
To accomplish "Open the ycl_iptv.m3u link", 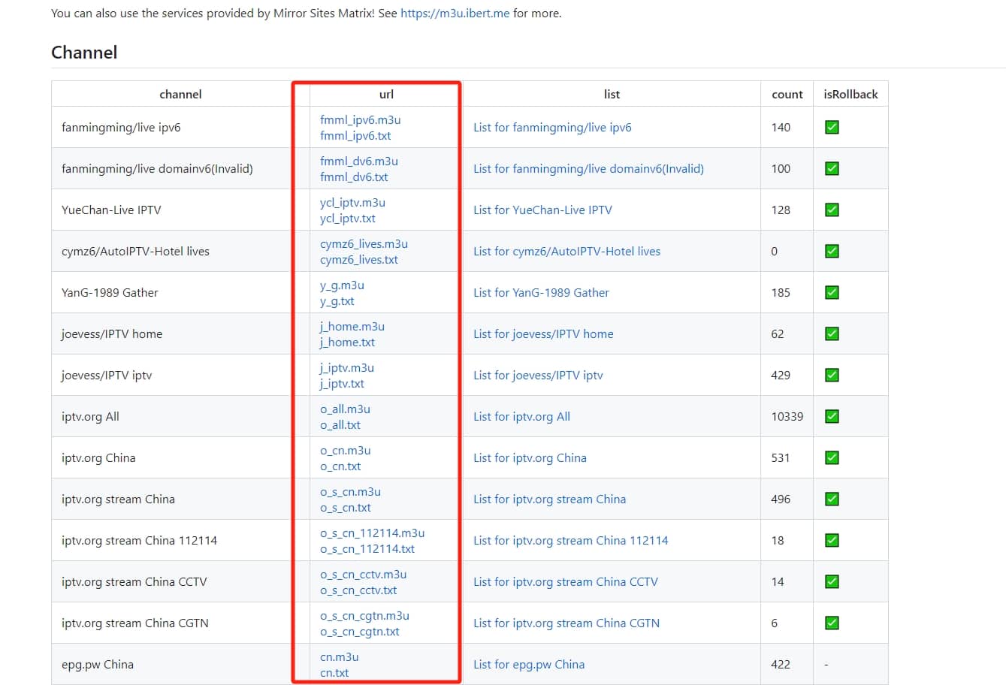I will coord(352,202).
